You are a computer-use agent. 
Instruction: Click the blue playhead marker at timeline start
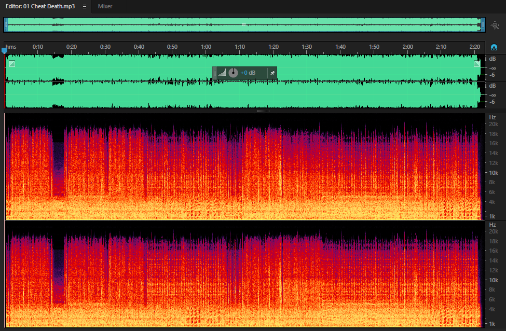pyautogui.click(x=4, y=50)
